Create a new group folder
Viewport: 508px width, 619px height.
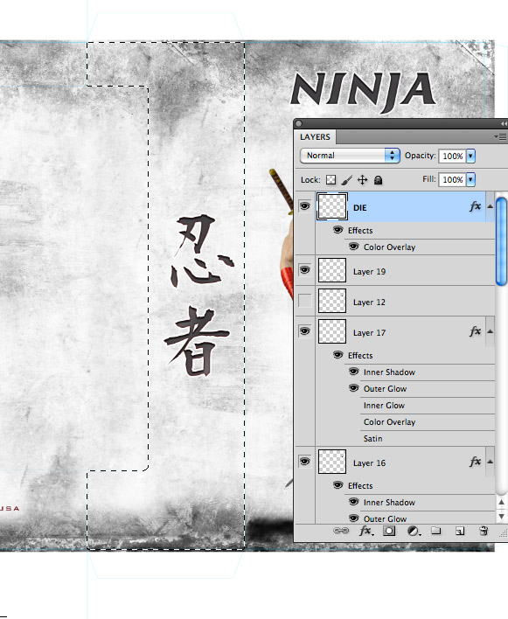435,530
